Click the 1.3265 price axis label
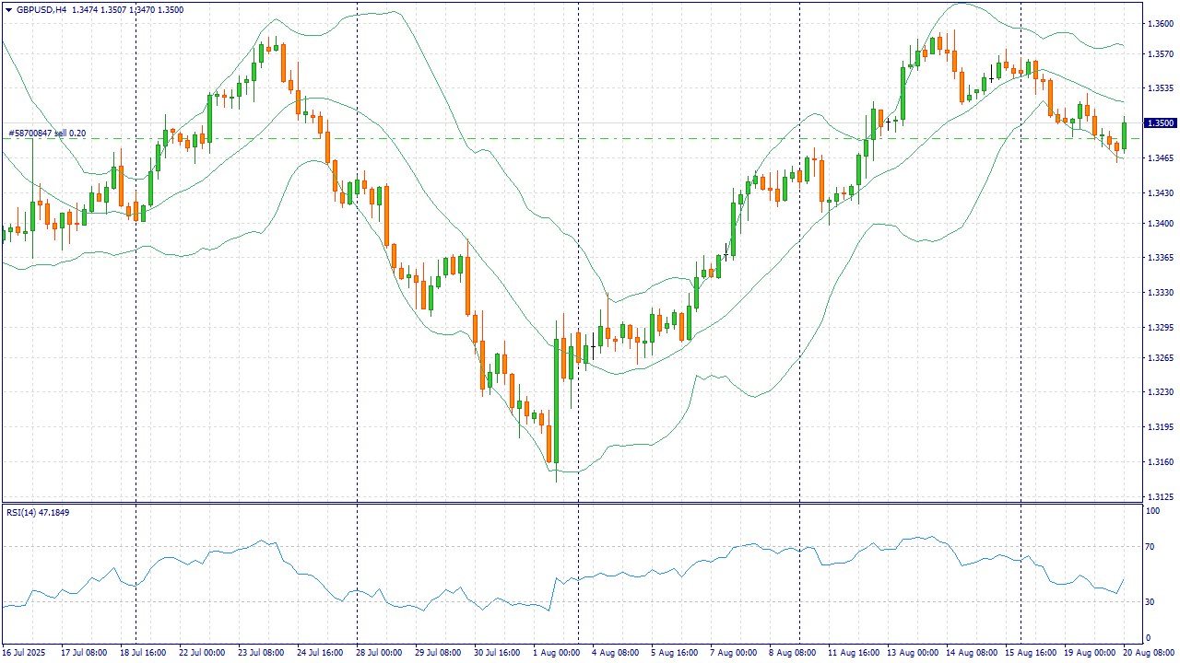 (x=1161, y=358)
